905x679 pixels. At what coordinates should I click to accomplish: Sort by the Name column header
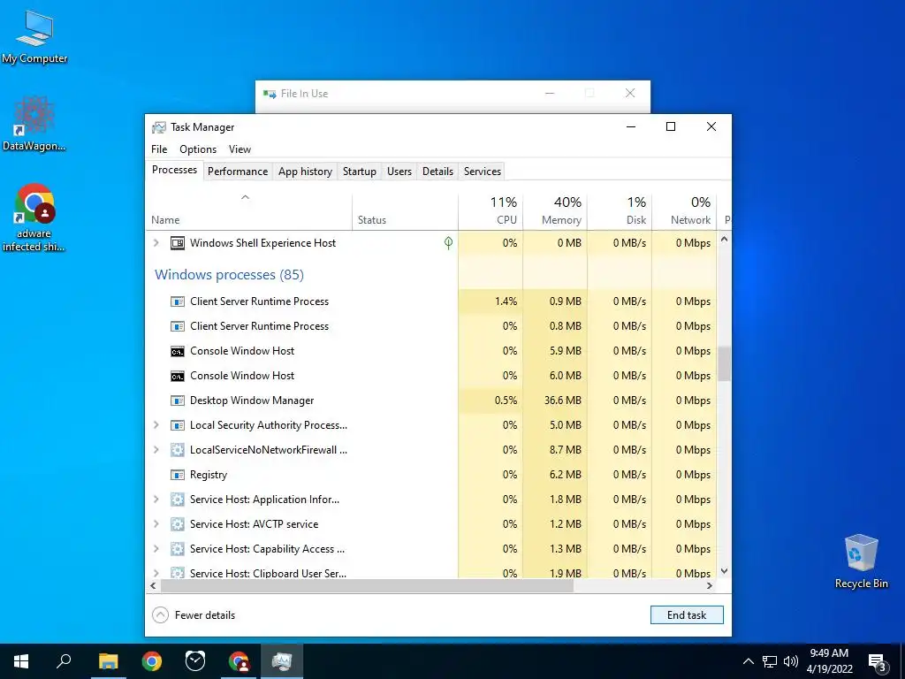[248, 212]
